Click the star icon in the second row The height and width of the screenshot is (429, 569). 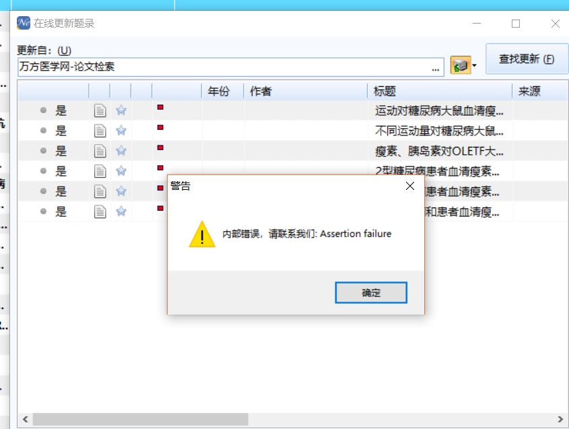[x=121, y=130]
